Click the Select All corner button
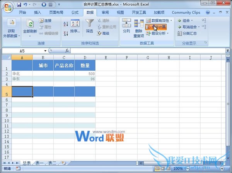 (7, 57)
